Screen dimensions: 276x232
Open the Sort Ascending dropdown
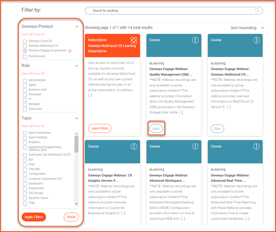(247, 28)
